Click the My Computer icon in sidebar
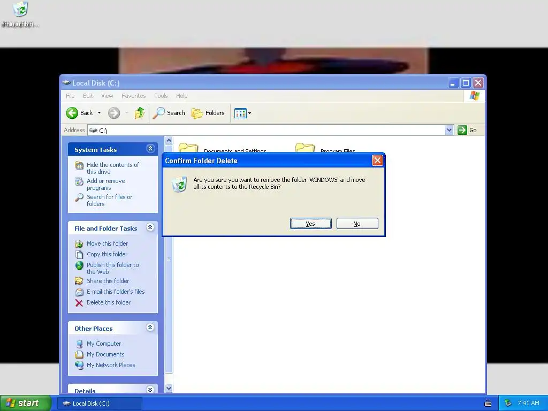Screen dimensions: 548x411 pos(79,344)
